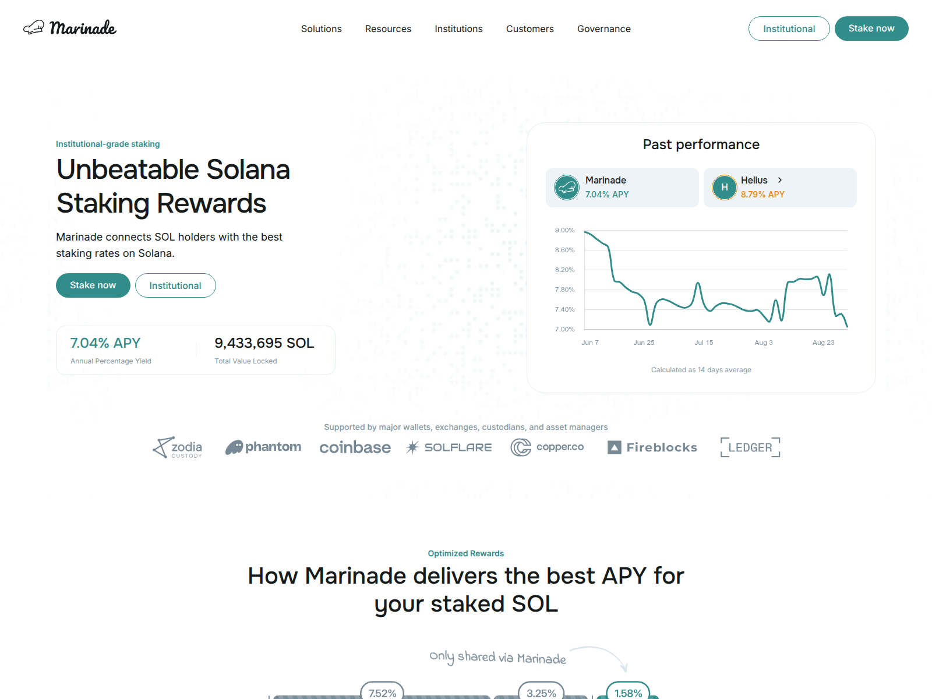Open the Resources menu

point(388,29)
